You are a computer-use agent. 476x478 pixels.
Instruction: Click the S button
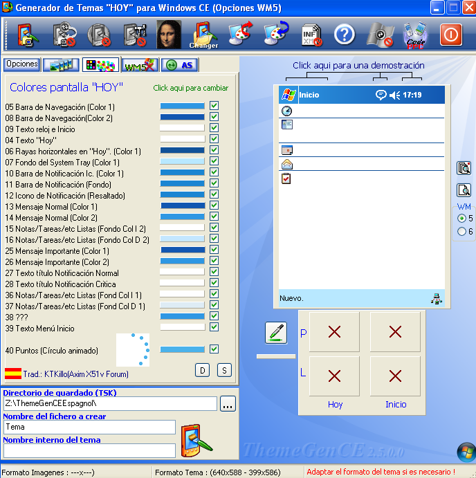(224, 370)
